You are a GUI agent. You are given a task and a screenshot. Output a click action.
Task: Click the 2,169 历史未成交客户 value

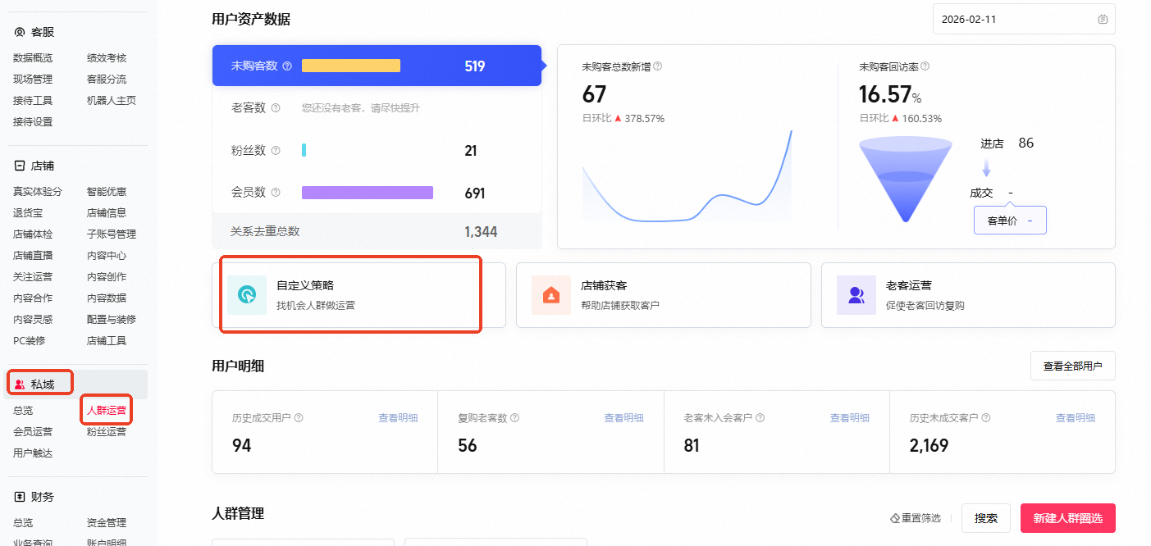click(x=929, y=446)
